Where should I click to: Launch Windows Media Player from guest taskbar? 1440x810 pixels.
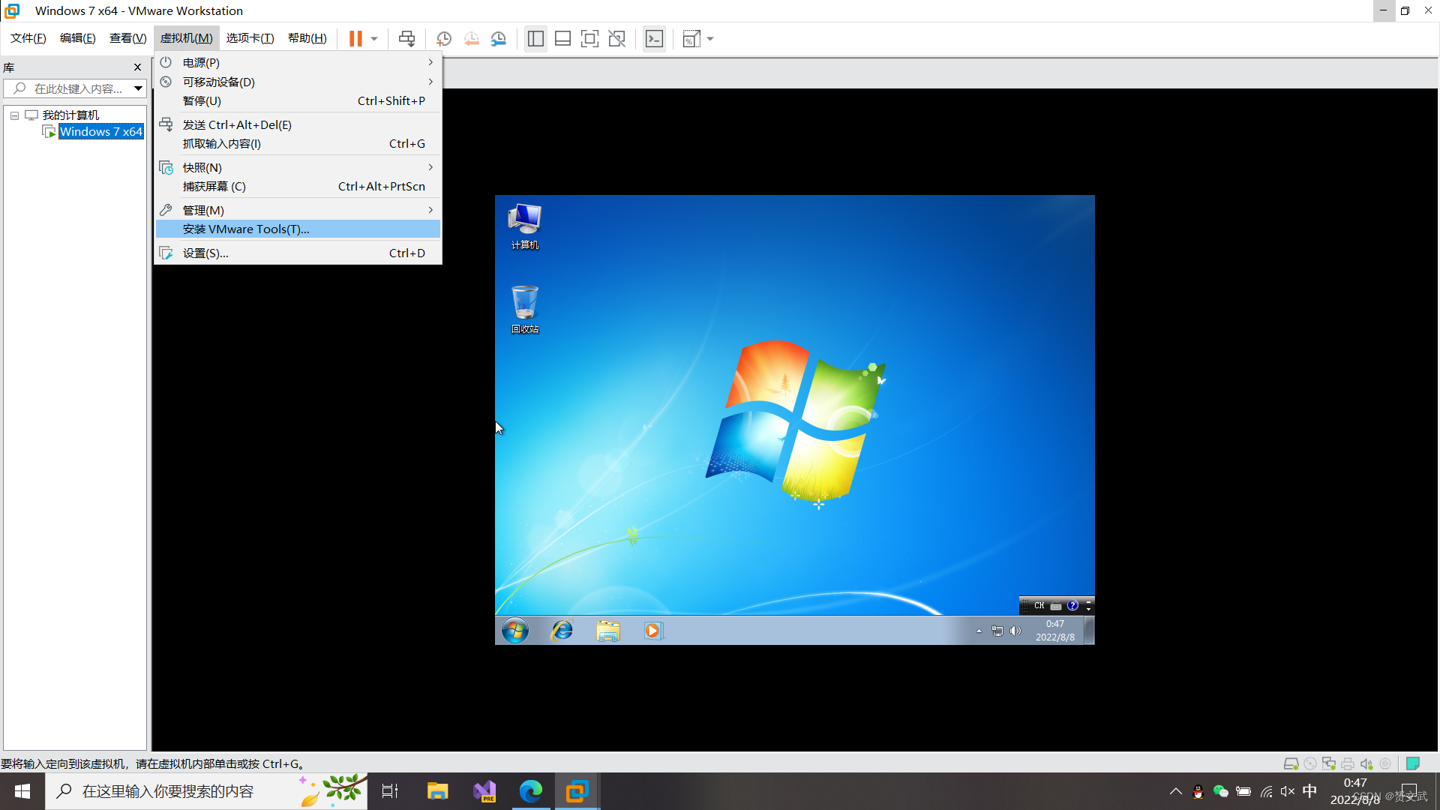(x=653, y=631)
